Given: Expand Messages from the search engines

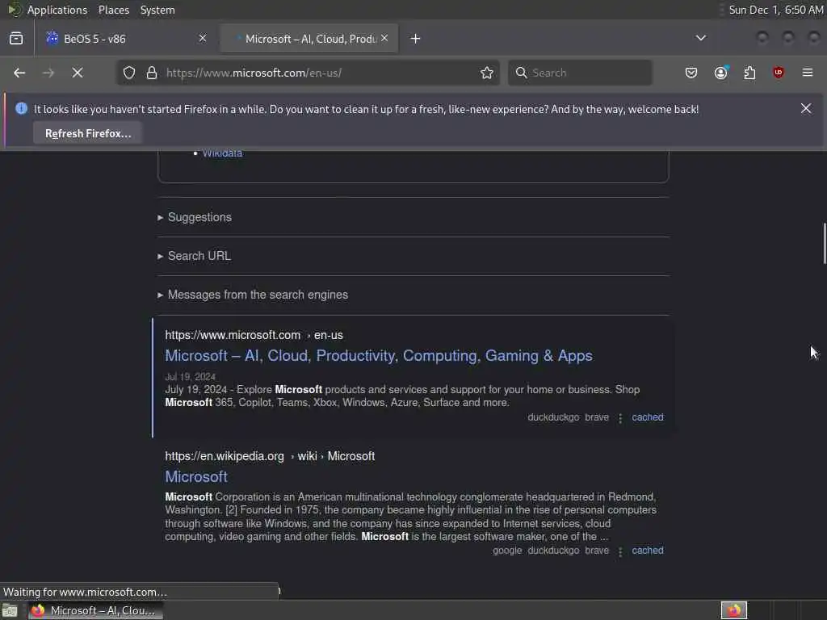Looking at the screenshot, I should coord(253,295).
